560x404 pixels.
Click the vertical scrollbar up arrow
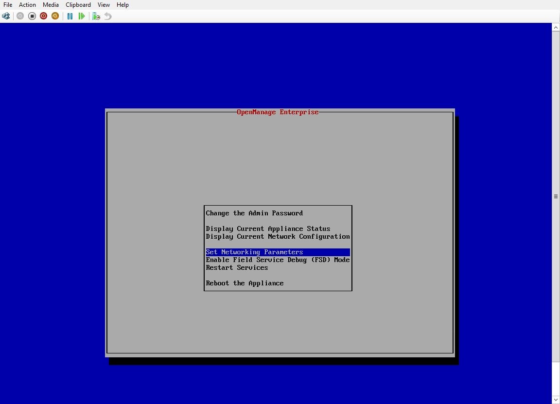point(556,27)
